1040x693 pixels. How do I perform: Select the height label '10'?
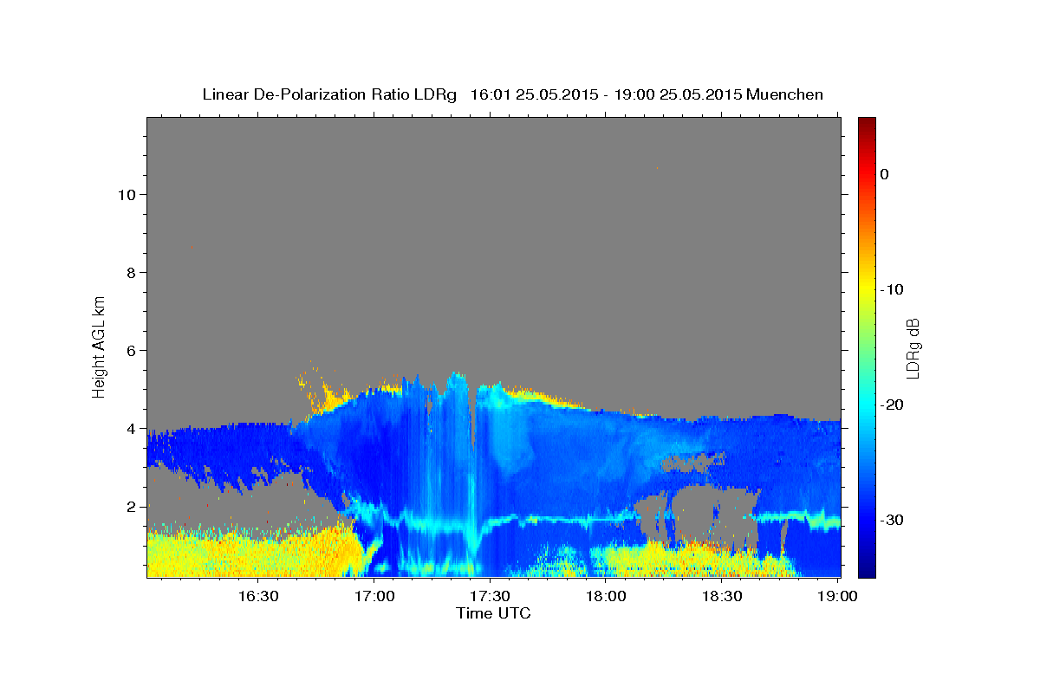tap(127, 194)
